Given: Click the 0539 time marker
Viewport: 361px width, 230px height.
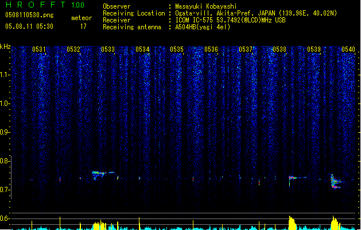Looking at the screenshot, I should click(x=314, y=49).
